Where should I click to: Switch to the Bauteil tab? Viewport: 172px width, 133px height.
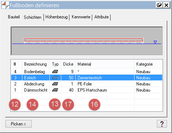coord(14,17)
